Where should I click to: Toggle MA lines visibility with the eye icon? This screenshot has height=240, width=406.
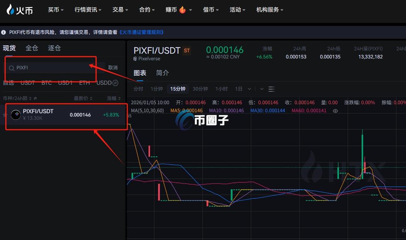click(x=335, y=111)
